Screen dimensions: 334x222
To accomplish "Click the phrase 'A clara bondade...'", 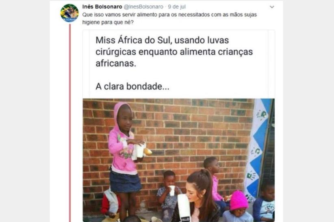I will pyautogui.click(x=132, y=86).
